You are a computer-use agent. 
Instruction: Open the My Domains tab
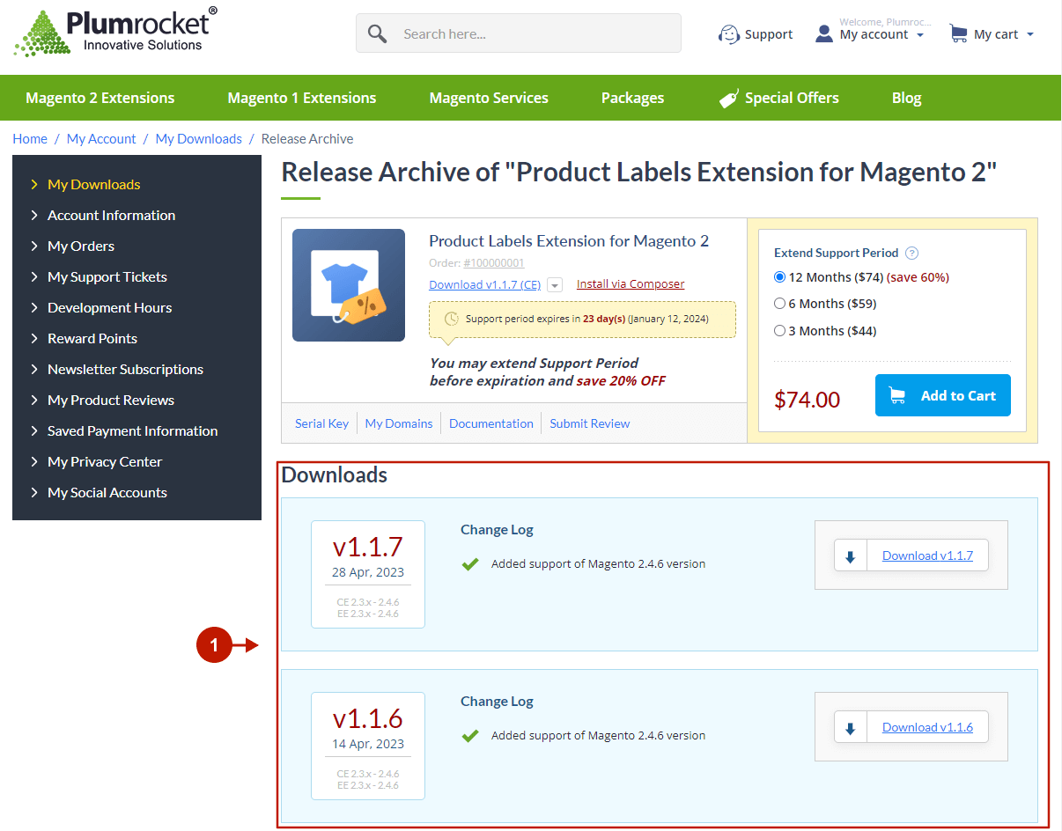pos(399,423)
